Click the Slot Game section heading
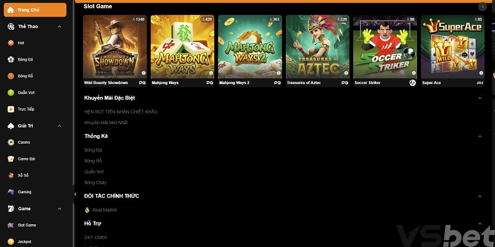The image size is (495, 247). click(98, 6)
